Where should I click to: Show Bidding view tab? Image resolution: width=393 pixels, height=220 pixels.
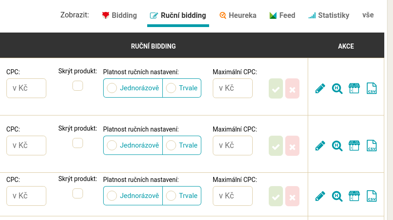coord(119,15)
